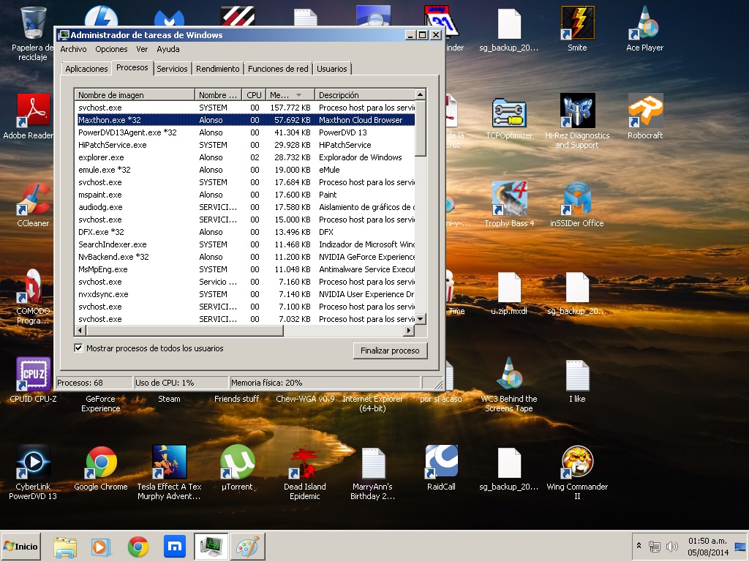Click the process list vertical scrollbar thumb
The height and width of the screenshot is (562, 749).
[x=421, y=128]
